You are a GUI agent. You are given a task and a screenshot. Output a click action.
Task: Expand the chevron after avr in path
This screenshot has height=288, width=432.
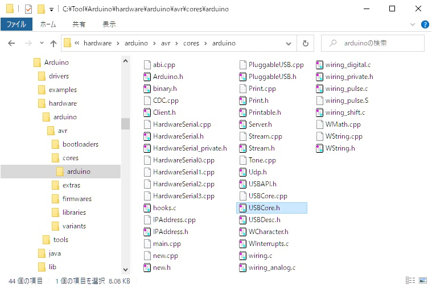[x=176, y=43]
